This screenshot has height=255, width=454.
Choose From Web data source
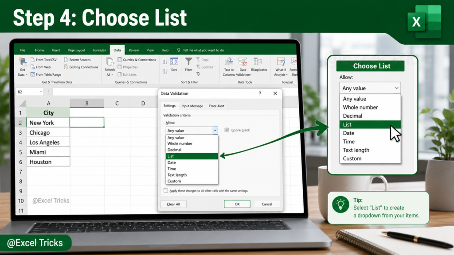coord(40,67)
